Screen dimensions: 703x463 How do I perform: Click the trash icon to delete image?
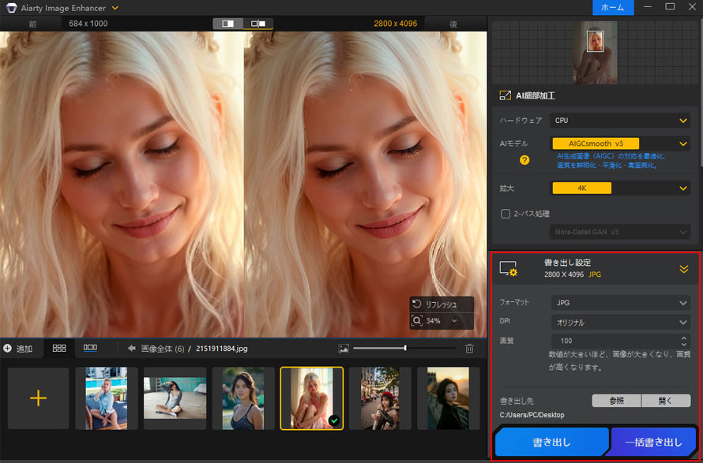coord(469,349)
